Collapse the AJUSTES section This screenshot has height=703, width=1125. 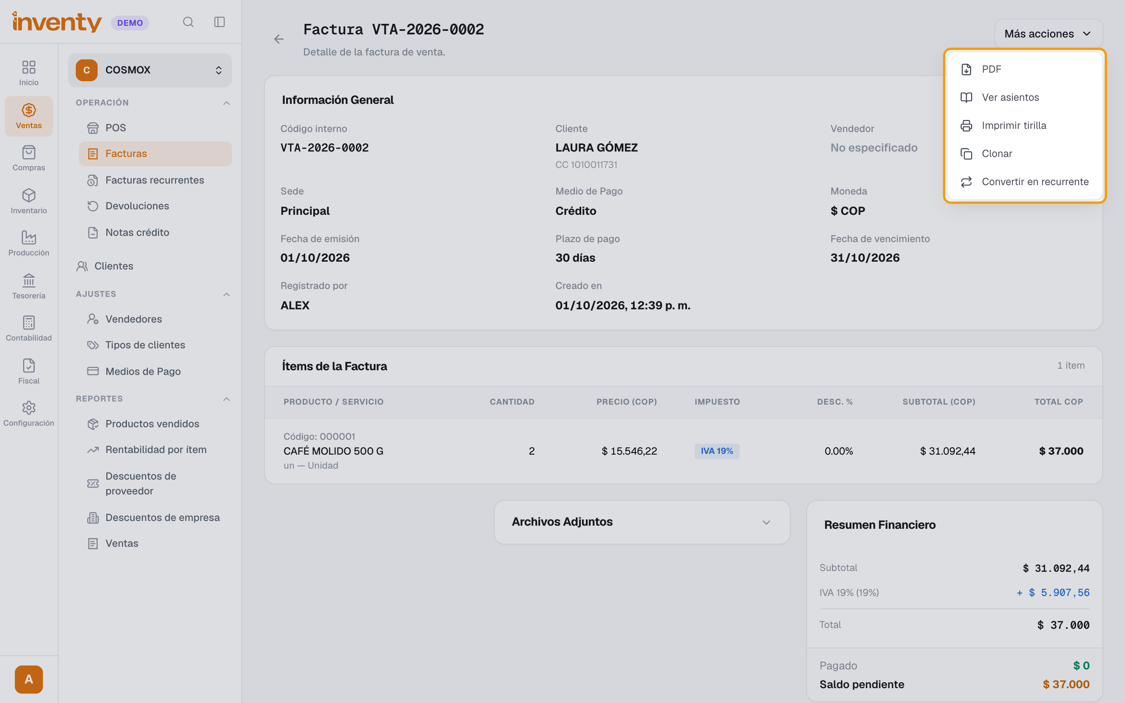click(227, 294)
